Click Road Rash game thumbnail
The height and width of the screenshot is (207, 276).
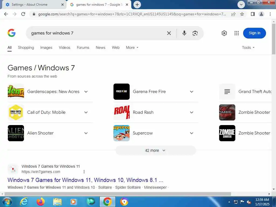[x=122, y=112]
